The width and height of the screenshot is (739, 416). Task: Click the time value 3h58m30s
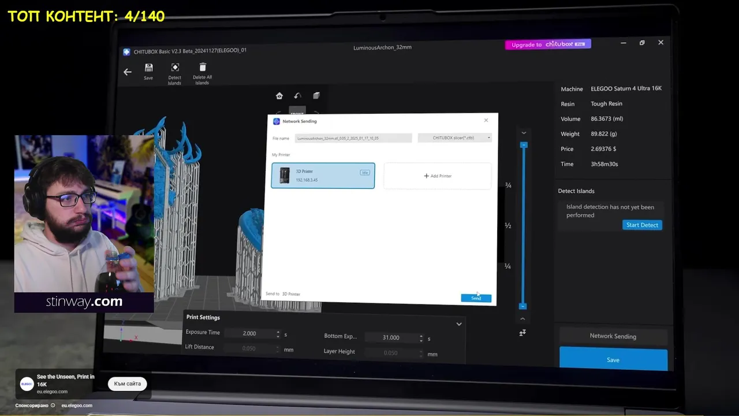(604, 164)
